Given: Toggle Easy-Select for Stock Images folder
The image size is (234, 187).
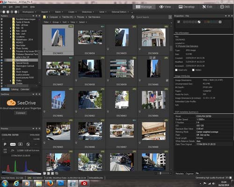Looking at the screenshot, I should coord(1,72).
